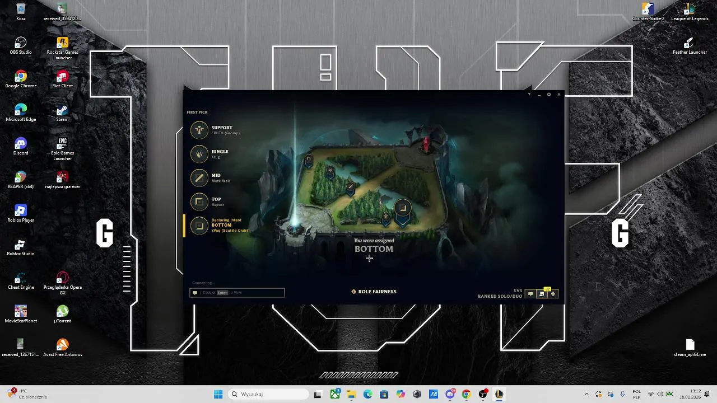This screenshot has height=403, width=717.
Task: Open the Feather Launcher desktop icon
Action: 690,46
